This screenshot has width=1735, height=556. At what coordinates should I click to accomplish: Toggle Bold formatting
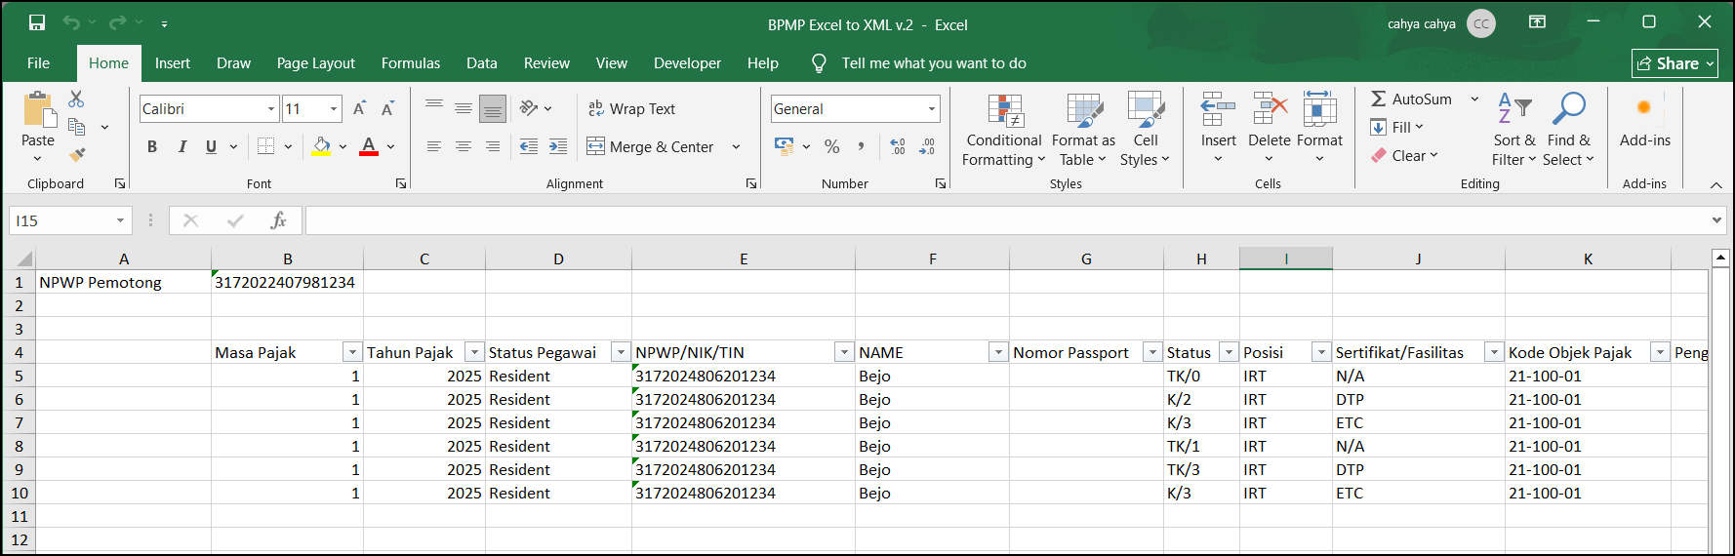point(152,146)
